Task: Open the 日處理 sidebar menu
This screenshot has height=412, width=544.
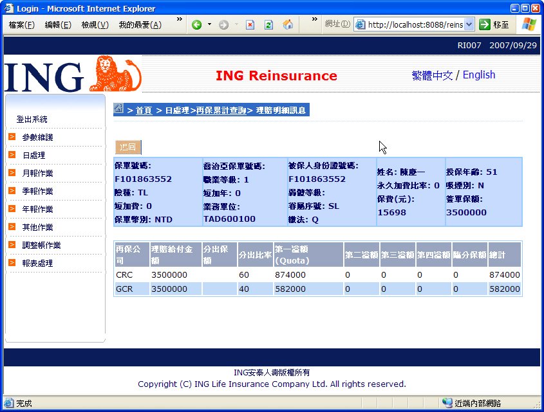Action: coord(33,156)
